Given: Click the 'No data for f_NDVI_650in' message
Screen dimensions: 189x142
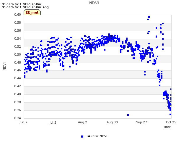Looking at the screenshot, I should (21, 4).
